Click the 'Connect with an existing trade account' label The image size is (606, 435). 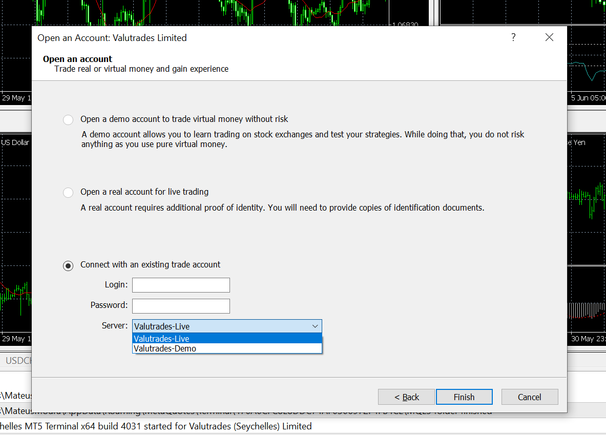[x=150, y=264]
